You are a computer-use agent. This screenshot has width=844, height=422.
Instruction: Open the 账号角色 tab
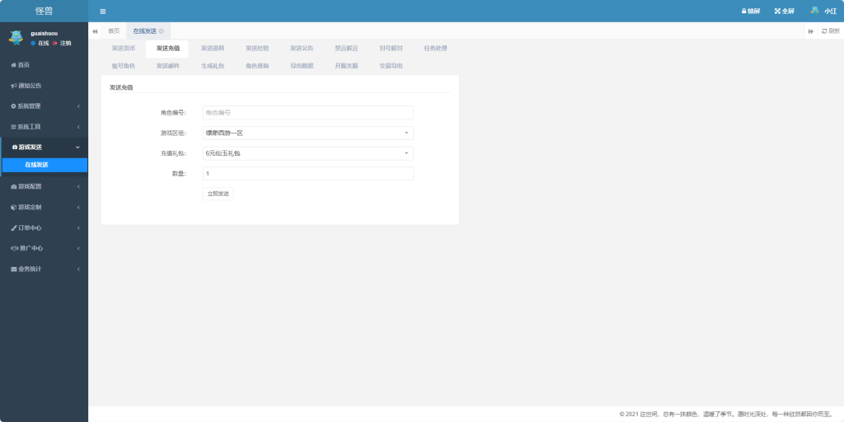point(124,66)
